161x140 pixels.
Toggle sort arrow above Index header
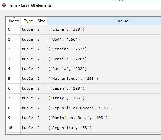[x=14, y=17]
